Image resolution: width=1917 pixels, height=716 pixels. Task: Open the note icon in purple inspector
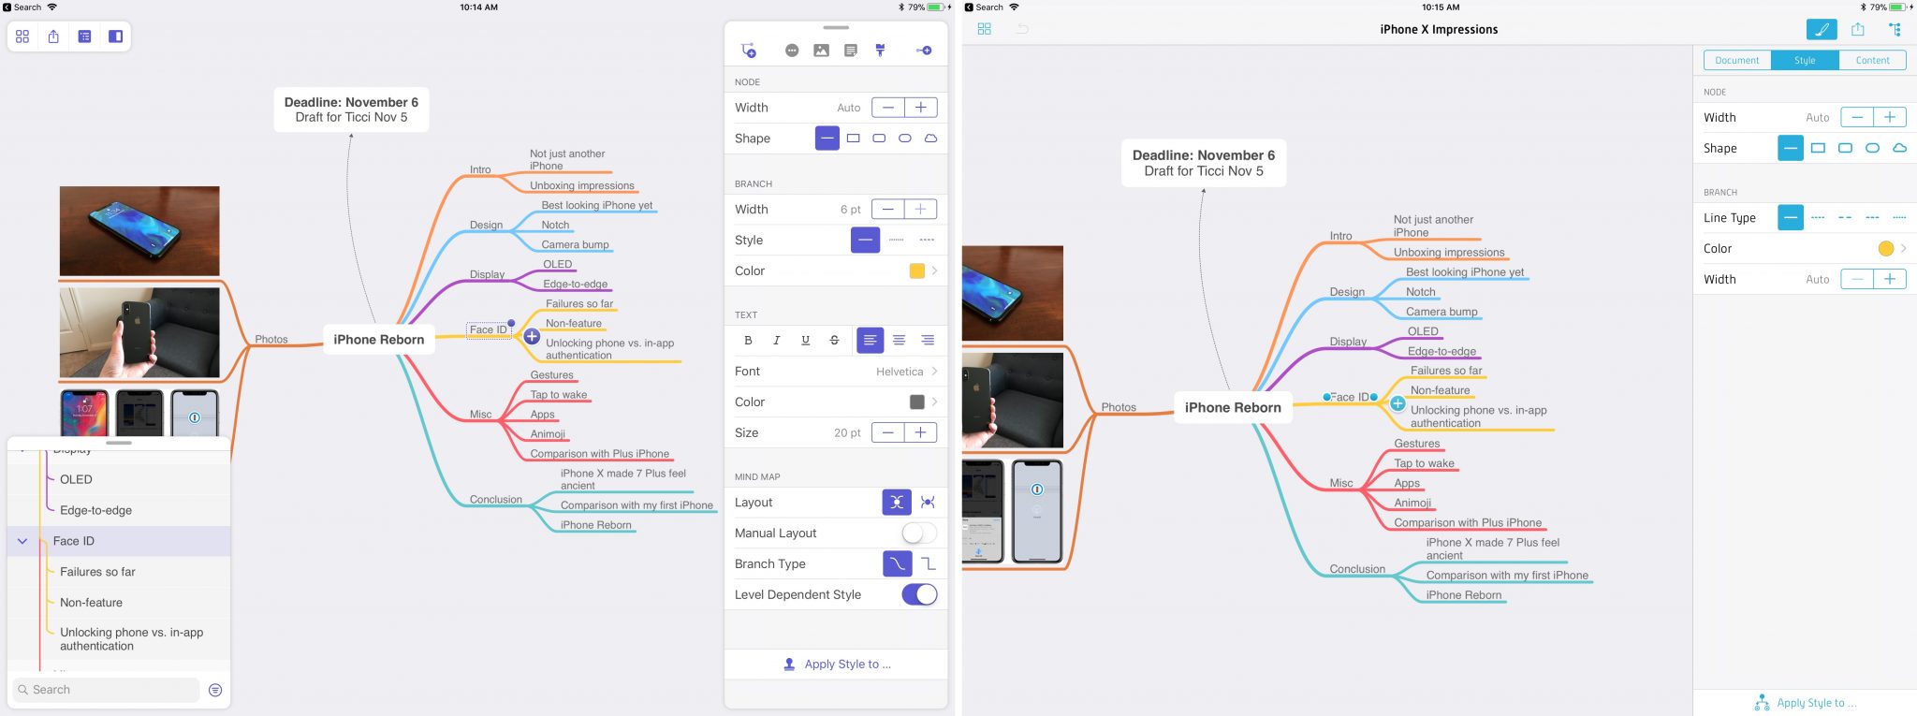pyautogui.click(x=850, y=51)
